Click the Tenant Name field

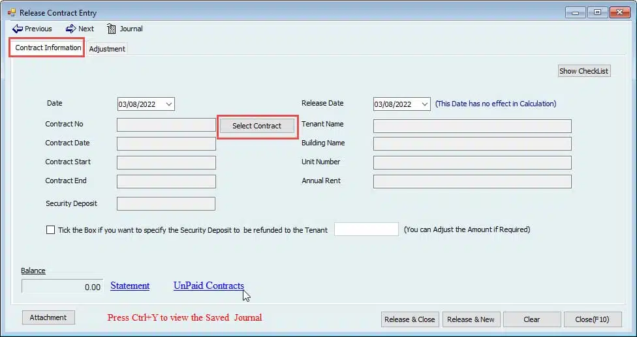473,126
